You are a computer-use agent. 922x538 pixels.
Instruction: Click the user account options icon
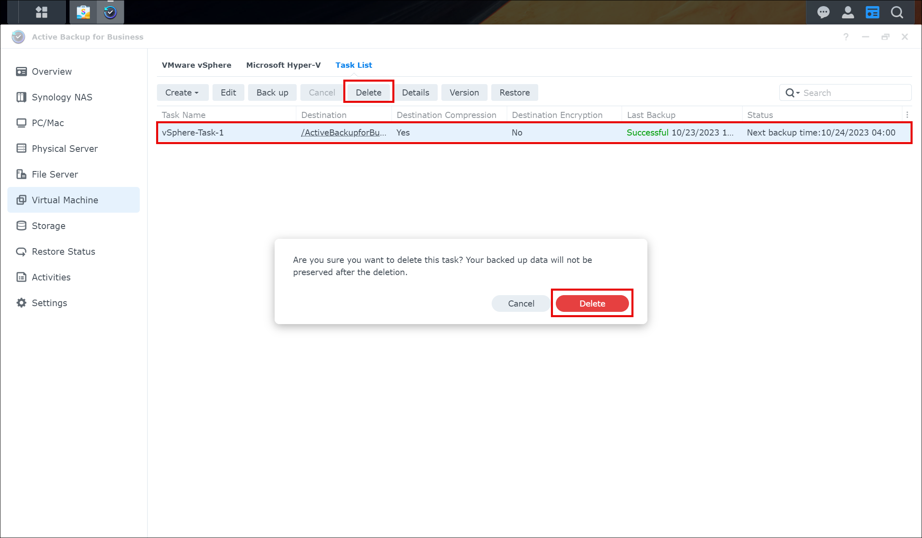(848, 12)
